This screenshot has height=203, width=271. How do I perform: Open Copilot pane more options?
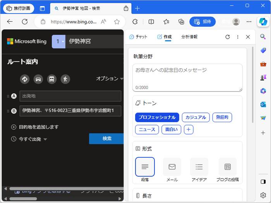click(x=238, y=37)
